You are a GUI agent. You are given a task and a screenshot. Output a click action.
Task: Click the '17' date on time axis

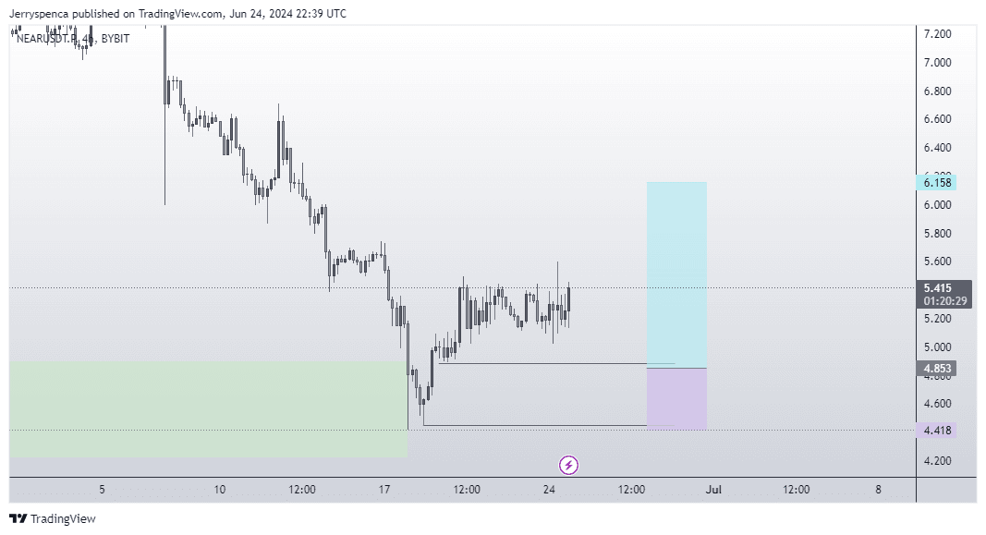[x=384, y=490]
